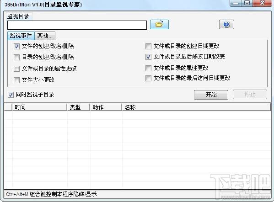Enable 文件或目录的最后访问日期更改 checkbox
This screenshot has width=274, height=202.
[x=148, y=79]
